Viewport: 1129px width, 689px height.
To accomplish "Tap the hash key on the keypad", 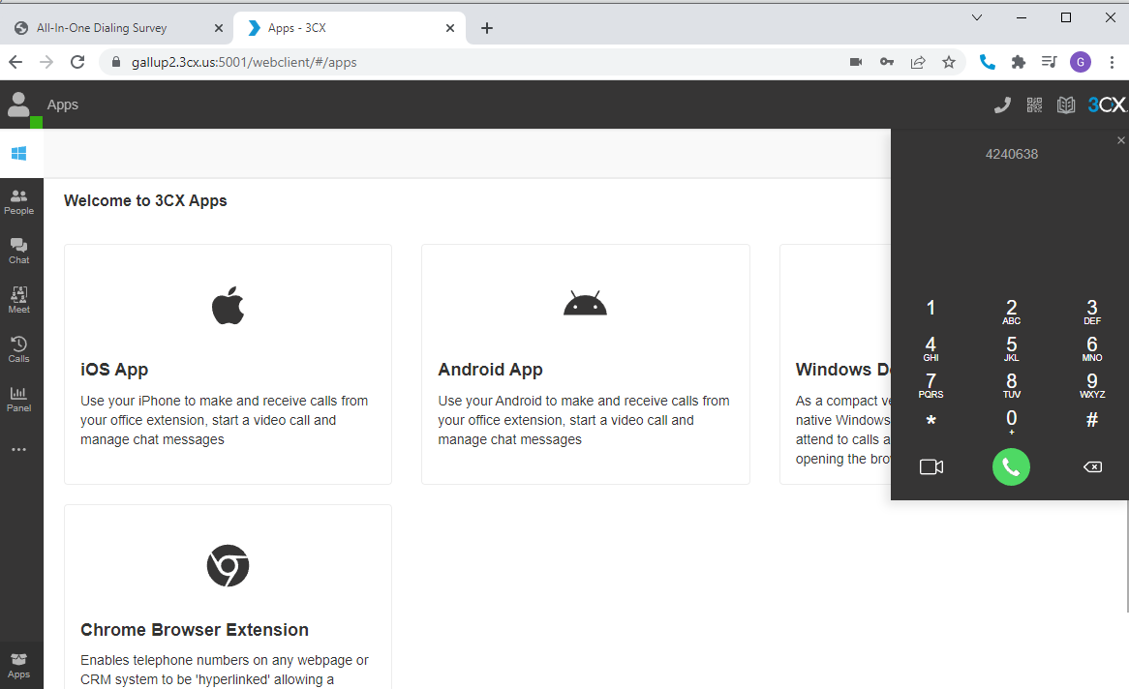I will coord(1092,420).
